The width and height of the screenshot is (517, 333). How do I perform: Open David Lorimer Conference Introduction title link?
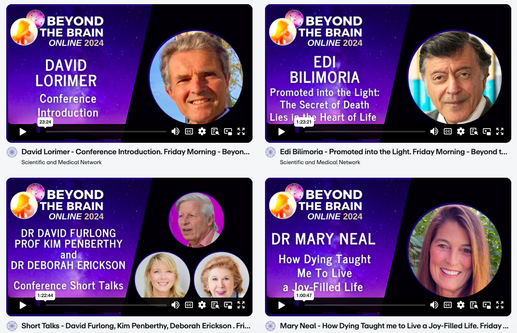click(135, 152)
